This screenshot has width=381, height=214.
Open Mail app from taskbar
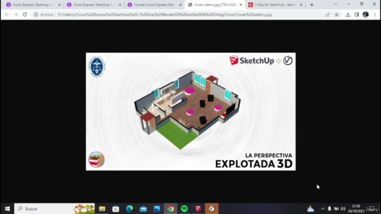[143, 209]
